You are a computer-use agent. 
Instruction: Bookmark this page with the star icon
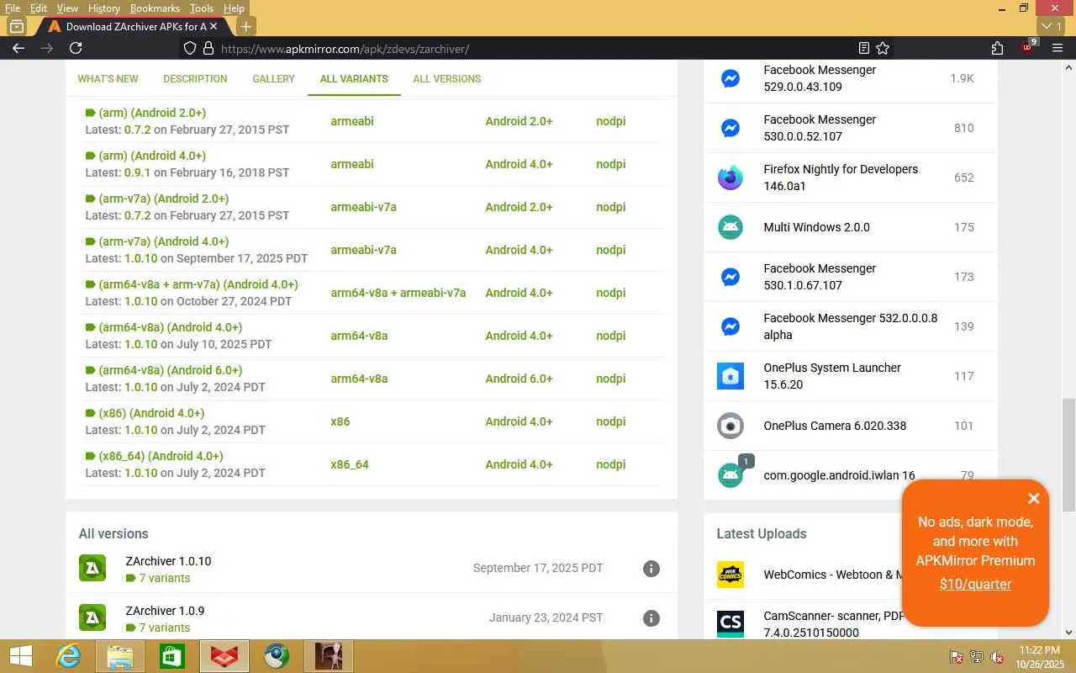(883, 48)
